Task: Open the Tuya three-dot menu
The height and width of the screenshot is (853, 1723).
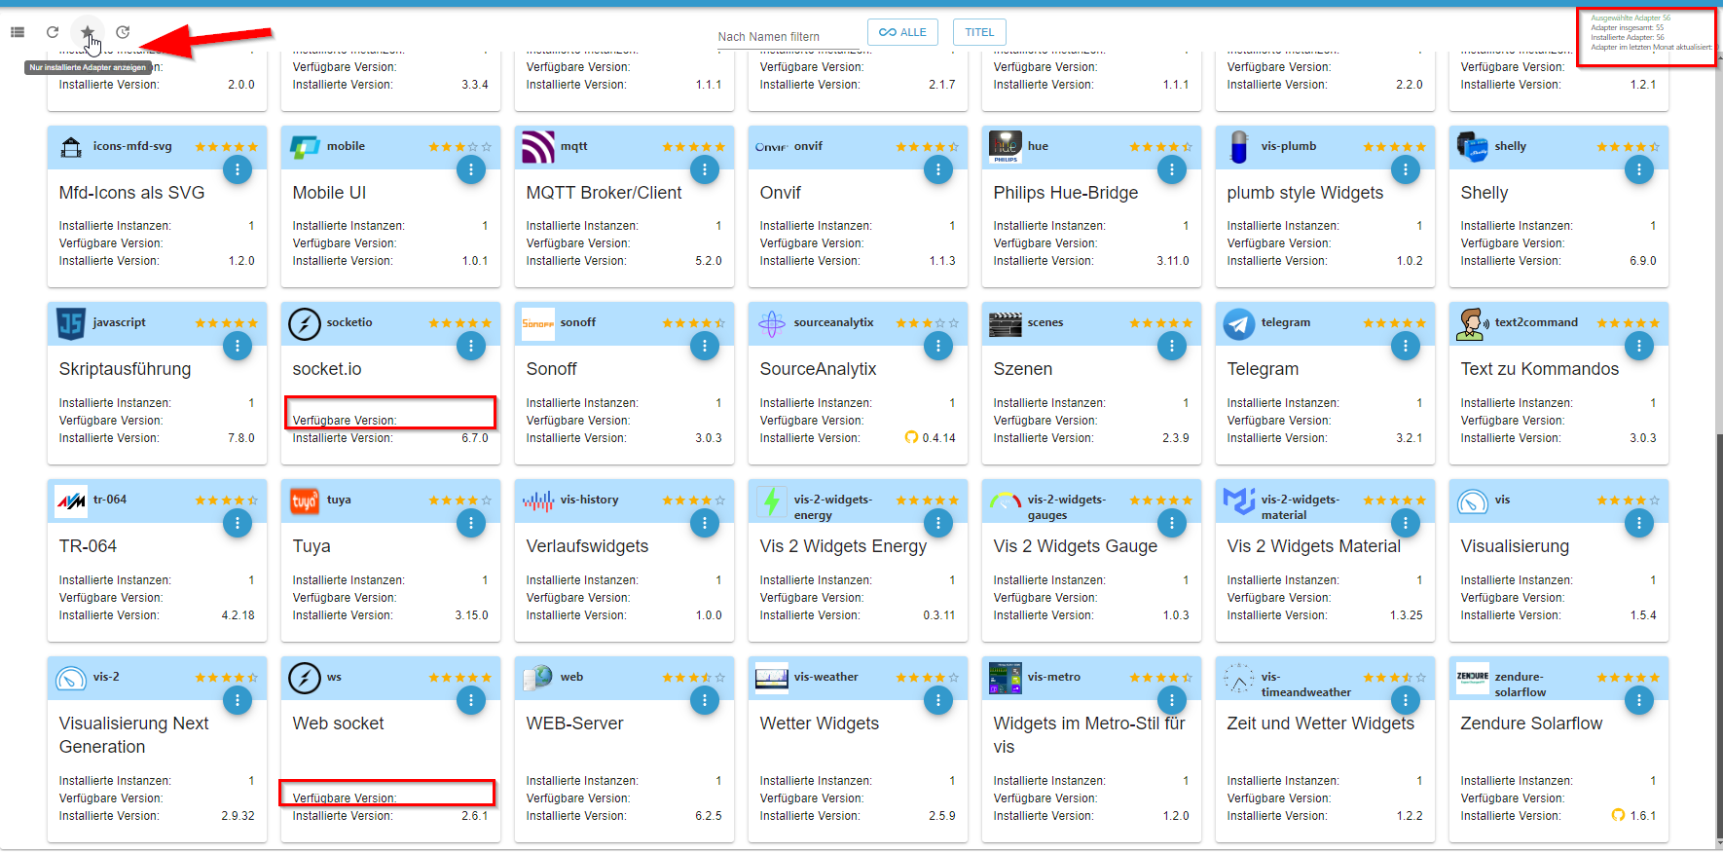Action: click(471, 523)
